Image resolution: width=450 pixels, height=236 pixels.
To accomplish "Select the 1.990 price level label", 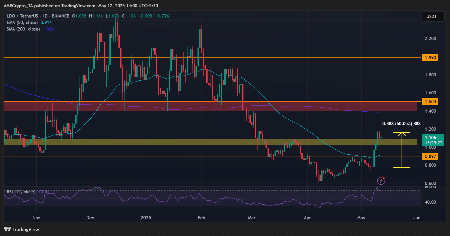I will coord(430,58).
